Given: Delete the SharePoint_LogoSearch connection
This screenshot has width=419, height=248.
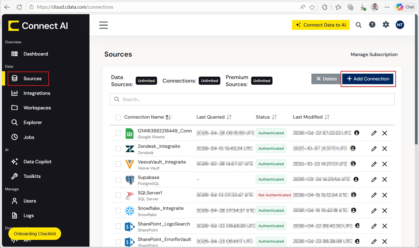Looking at the screenshot, I should pos(384,226).
